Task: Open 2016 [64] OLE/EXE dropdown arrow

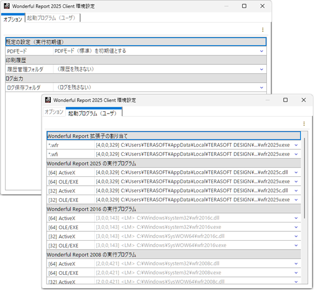Action: coord(296,227)
